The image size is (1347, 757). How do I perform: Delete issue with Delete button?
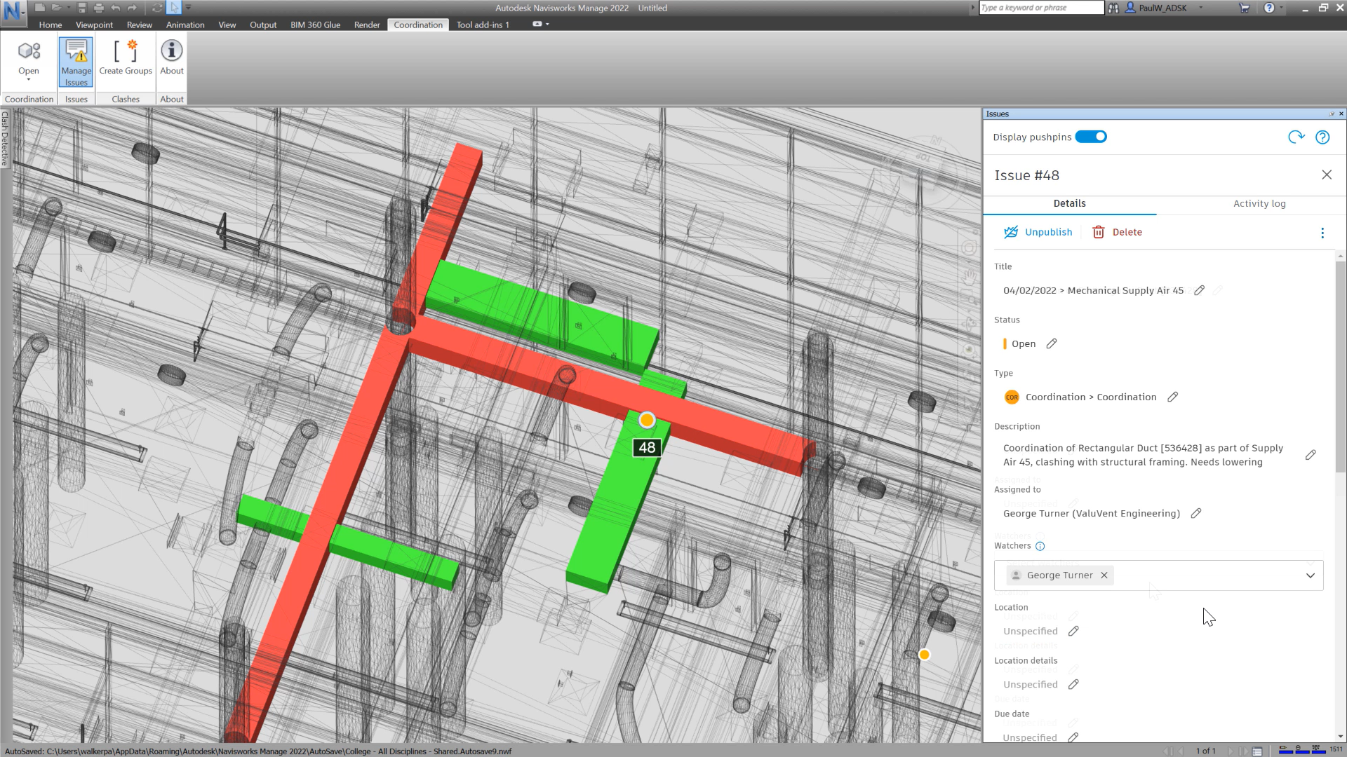tap(1118, 232)
